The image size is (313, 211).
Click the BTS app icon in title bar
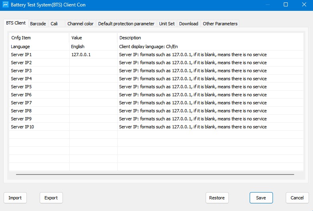(5, 4)
